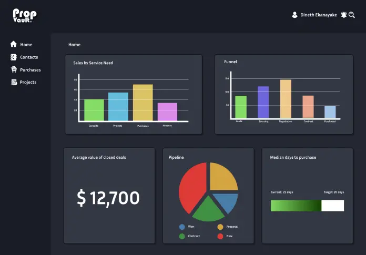Select the blue Won legend dot
Viewport: 366px width, 255px height.
pos(182,227)
